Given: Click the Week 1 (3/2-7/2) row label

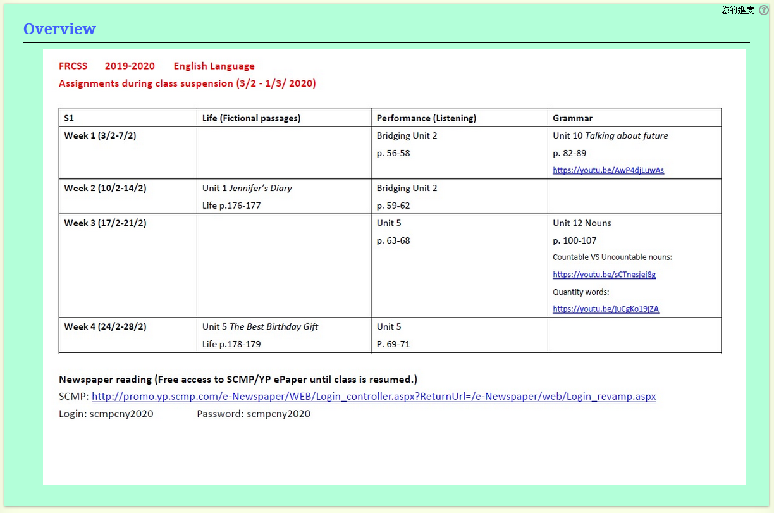Looking at the screenshot, I should [x=100, y=135].
